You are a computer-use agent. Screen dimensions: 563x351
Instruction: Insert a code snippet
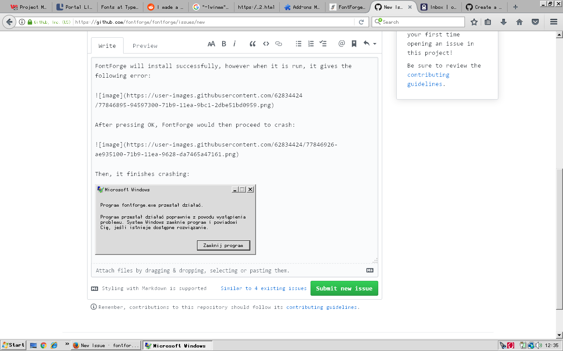266,43
